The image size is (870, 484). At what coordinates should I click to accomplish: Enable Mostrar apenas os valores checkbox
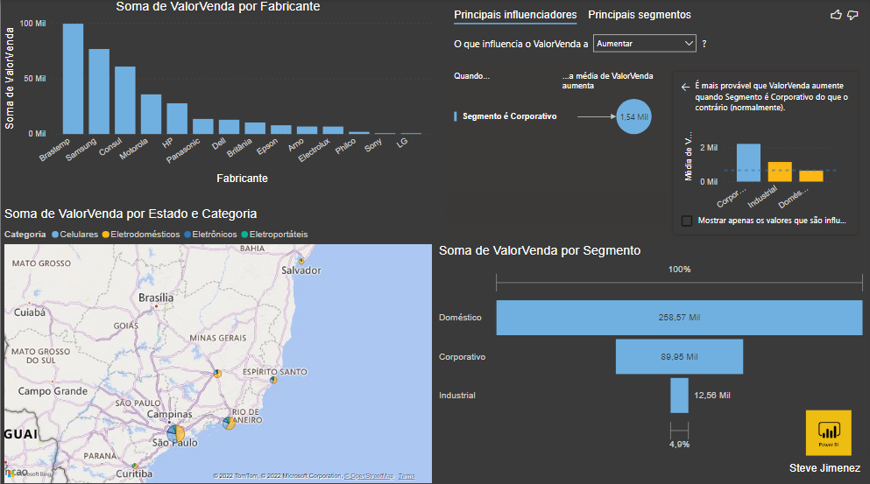click(x=686, y=221)
